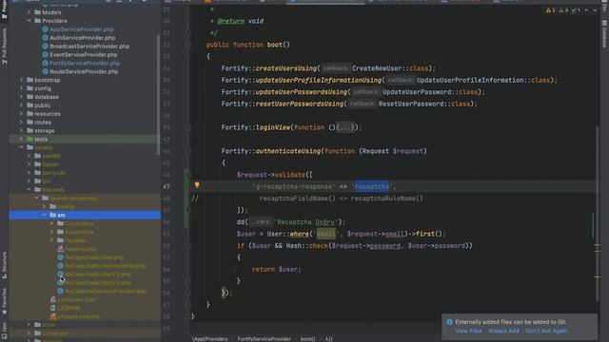Viewport: 609px width, 342px height.
Task: Click the info icon in Git notification
Action: tap(449, 322)
